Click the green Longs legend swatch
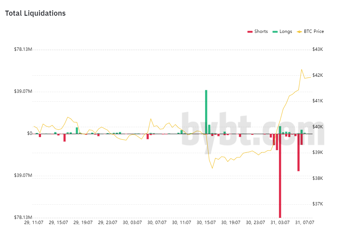Screen dimensions: 349x235 (x=275, y=32)
